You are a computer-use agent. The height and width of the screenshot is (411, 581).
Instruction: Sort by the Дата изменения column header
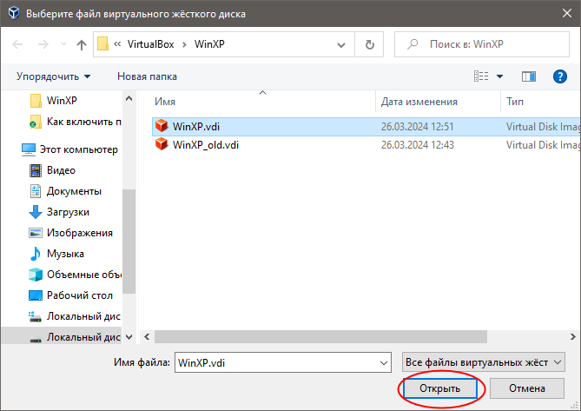[x=419, y=103]
